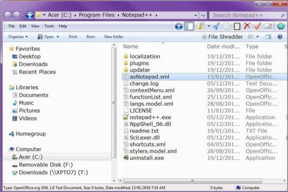Click the folder options toolbar icon

[201, 26]
